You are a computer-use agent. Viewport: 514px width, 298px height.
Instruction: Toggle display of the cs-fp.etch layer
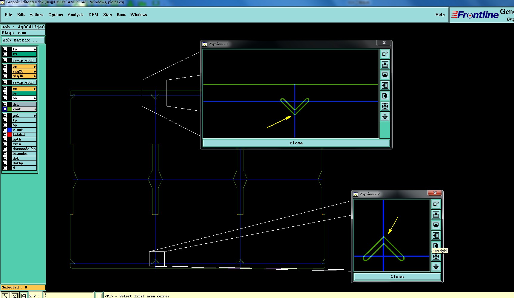[x=5, y=60]
